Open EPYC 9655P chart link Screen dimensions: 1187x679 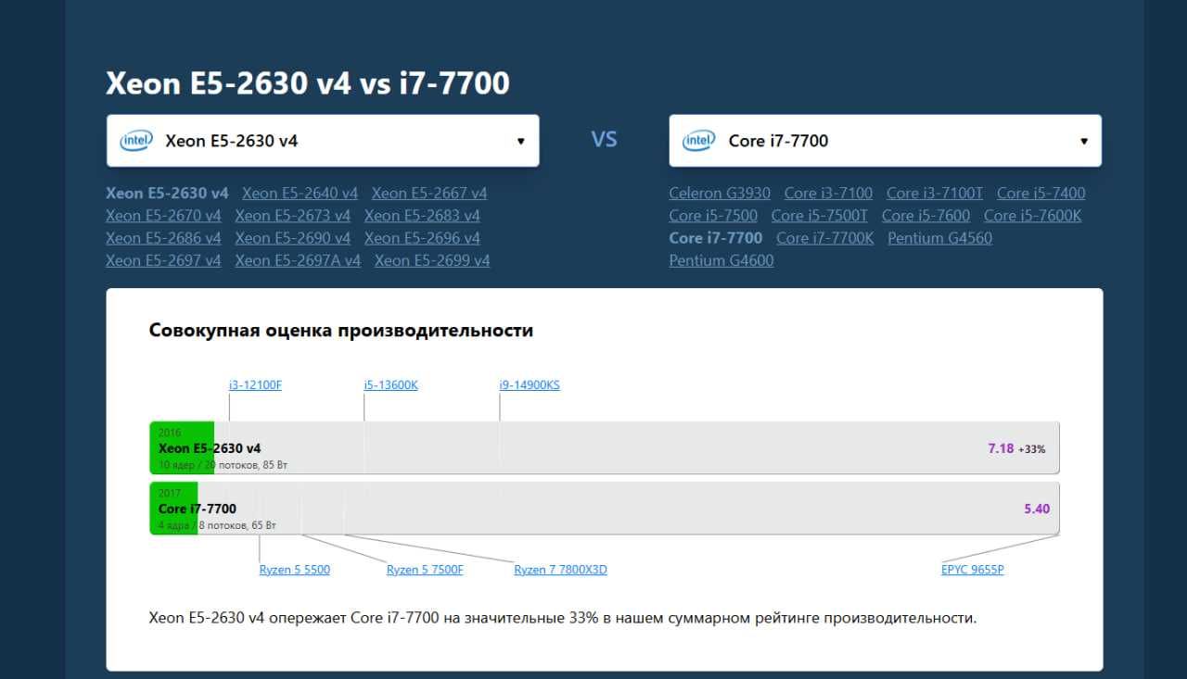pyautogui.click(x=973, y=570)
